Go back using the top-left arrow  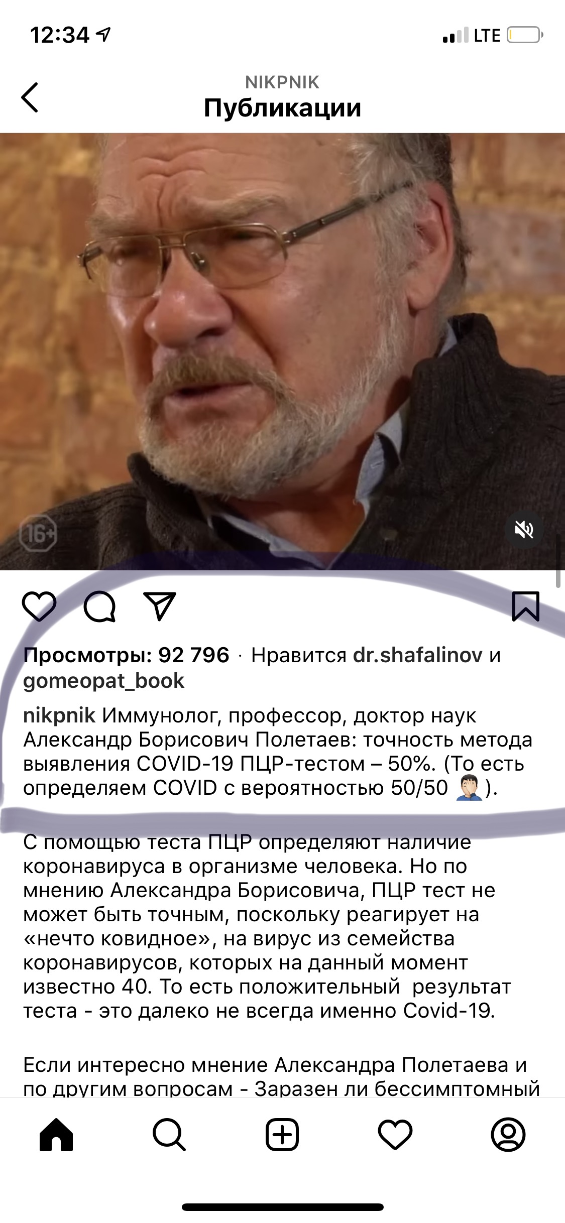[30, 97]
